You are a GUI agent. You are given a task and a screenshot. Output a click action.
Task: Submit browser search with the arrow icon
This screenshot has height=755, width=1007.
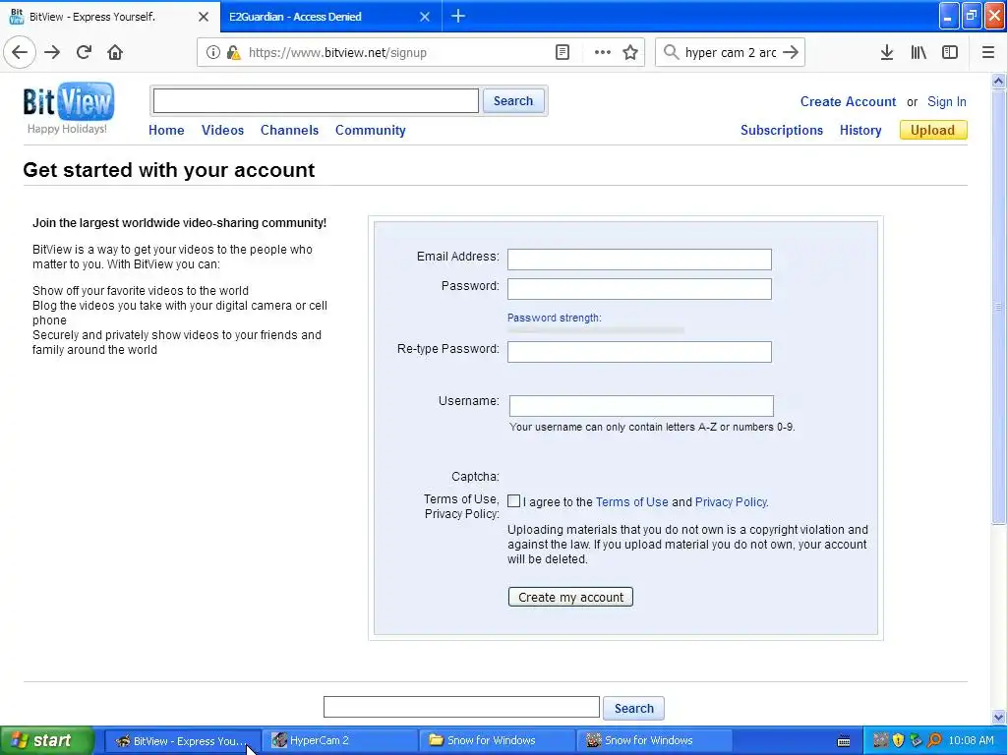tap(792, 52)
